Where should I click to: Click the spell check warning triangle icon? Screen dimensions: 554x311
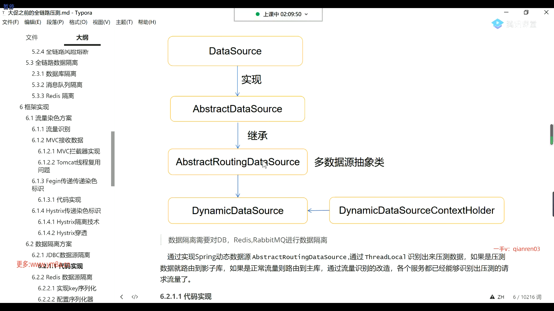[x=492, y=297]
